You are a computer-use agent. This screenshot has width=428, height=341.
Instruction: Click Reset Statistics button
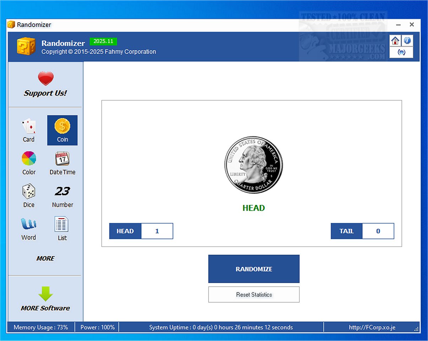pos(254,294)
